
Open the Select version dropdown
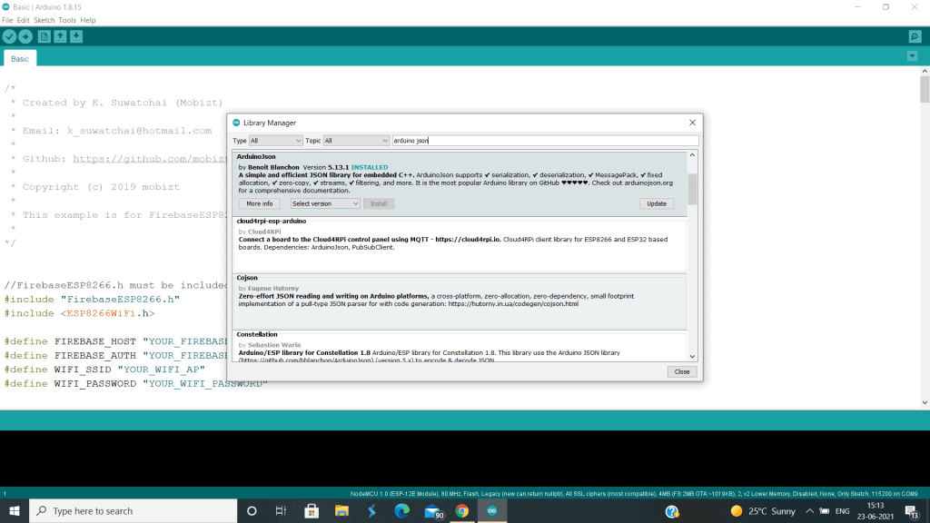point(325,203)
